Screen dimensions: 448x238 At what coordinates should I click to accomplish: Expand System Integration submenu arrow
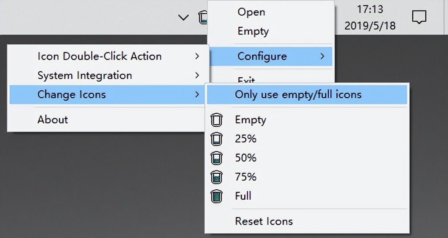pyautogui.click(x=197, y=75)
